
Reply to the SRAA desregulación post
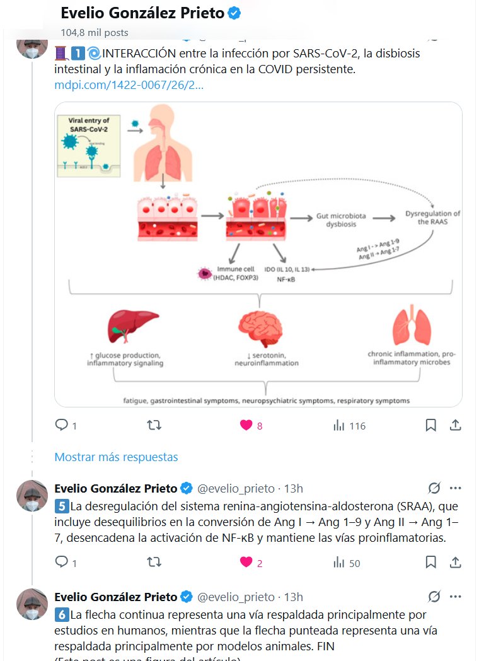point(61,562)
